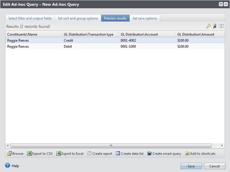This screenshot has height=172, width=230.
Task: Sort by GL Distribution\Amount column header
Action: [x=200, y=34]
